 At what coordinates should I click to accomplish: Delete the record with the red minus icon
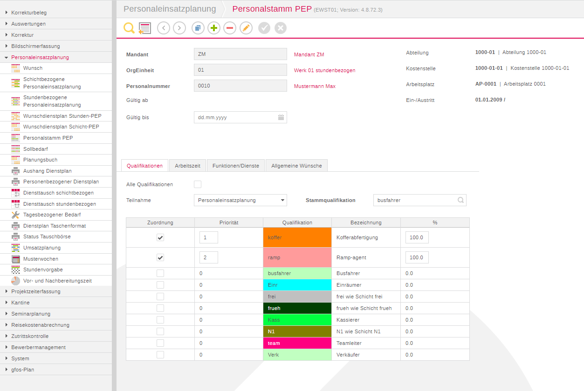click(x=230, y=28)
